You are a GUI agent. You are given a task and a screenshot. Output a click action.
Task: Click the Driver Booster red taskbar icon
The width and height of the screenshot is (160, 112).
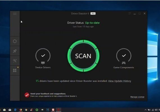[x=58, y=110]
